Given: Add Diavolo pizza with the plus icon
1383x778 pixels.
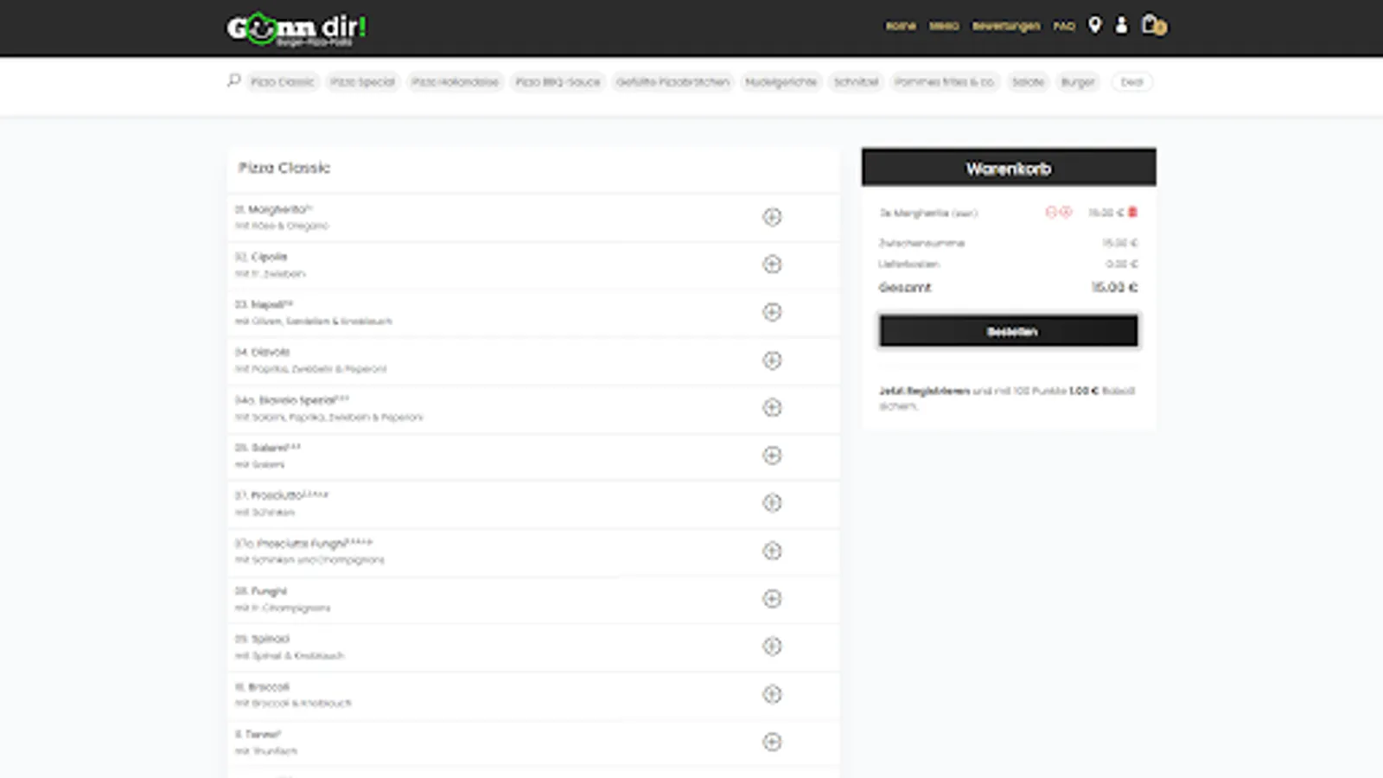Looking at the screenshot, I should coord(772,360).
